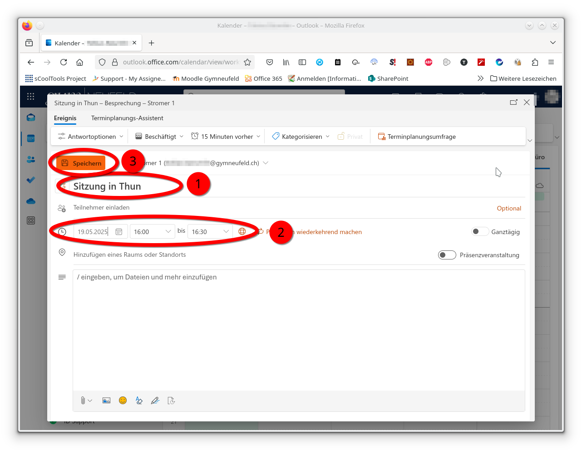This screenshot has height=450, width=582.
Task: Show formatting options (letter A with eraser)
Action: (x=139, y=401)
